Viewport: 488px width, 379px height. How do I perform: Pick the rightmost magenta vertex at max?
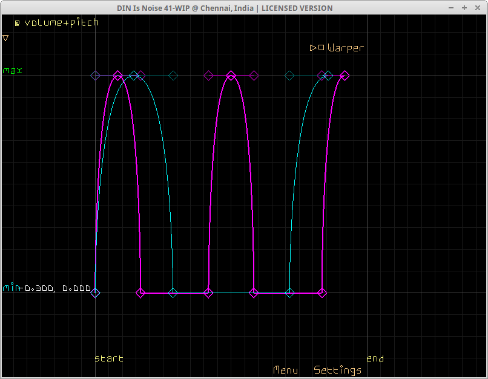pos(345,76)
